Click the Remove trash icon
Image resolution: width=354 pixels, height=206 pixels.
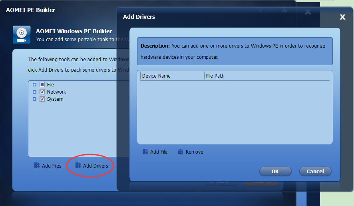coord(180,152)
